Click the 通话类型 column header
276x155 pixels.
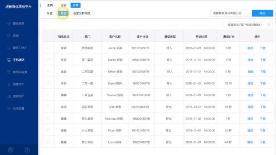click(x=170, y=37)
